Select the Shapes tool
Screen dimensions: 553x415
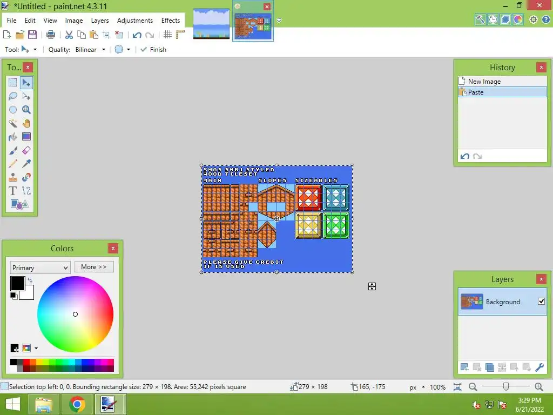pos(19,204)
